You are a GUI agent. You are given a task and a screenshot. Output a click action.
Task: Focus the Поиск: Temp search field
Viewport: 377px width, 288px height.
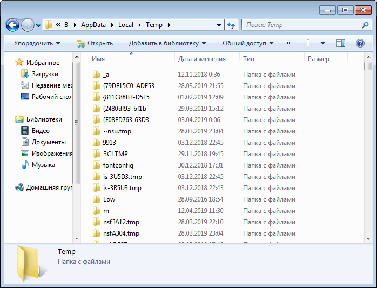(303, 25)
